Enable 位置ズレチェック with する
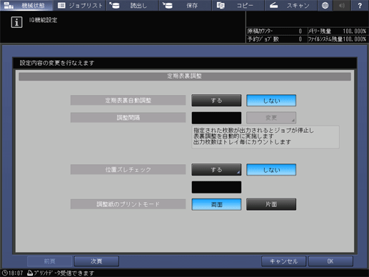This screenshot has height=277, width=369. pyautogui.click(x=216, y=169)
